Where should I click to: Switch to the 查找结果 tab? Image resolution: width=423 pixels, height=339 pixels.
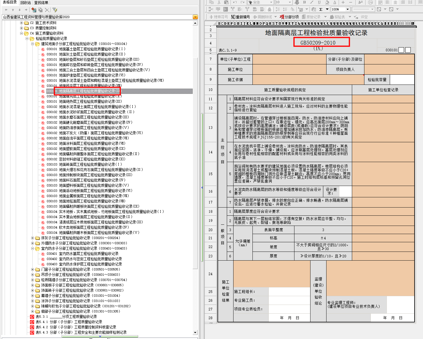41,3
